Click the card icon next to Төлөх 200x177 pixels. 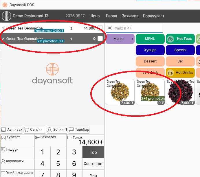click(70, 137)
